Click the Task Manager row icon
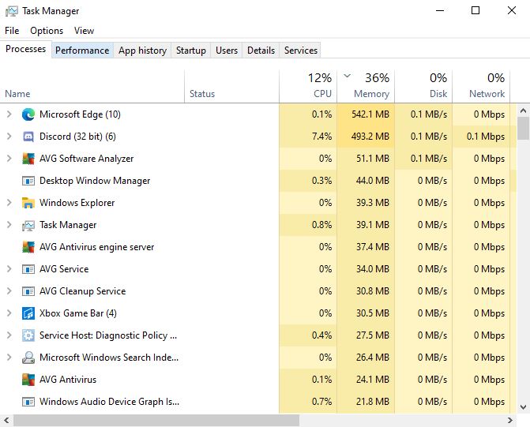The image size is (530, 427). (28, 225)
